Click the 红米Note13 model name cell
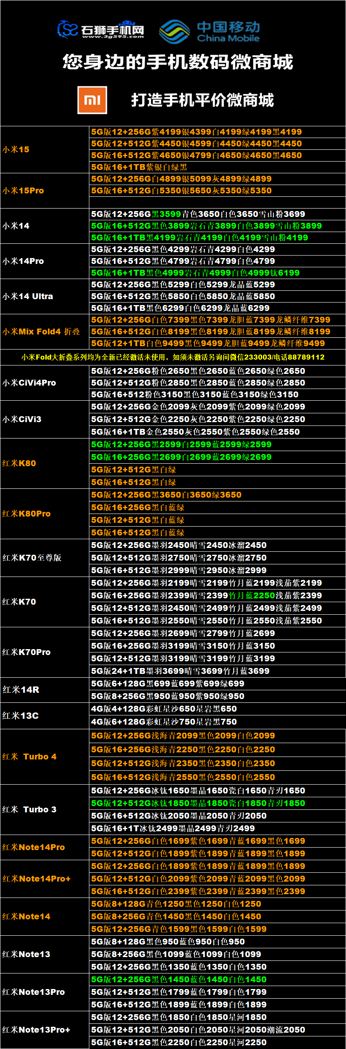Image resolution: width=346 pixels, height=1049 pixels. click(45, 954)
